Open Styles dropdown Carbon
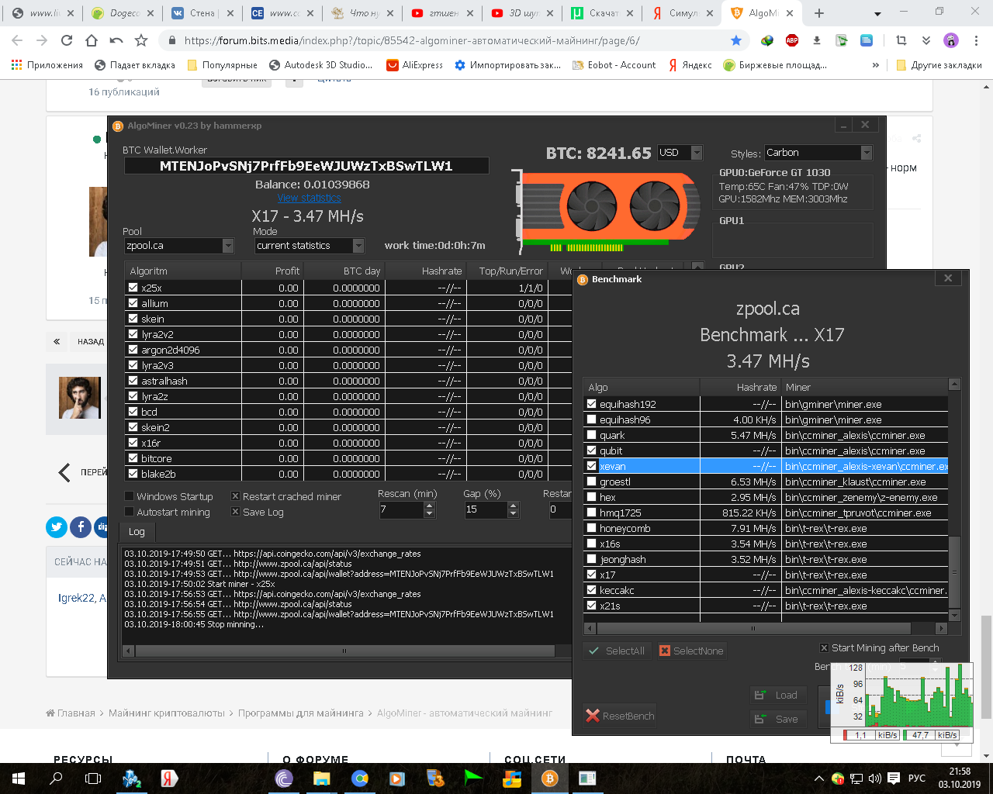 (x=818, y=153)
